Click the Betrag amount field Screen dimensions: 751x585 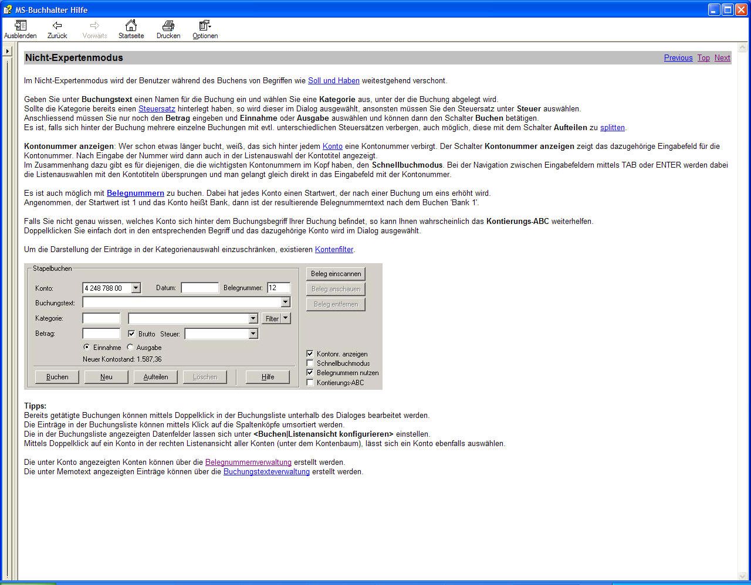click(102, 334)
